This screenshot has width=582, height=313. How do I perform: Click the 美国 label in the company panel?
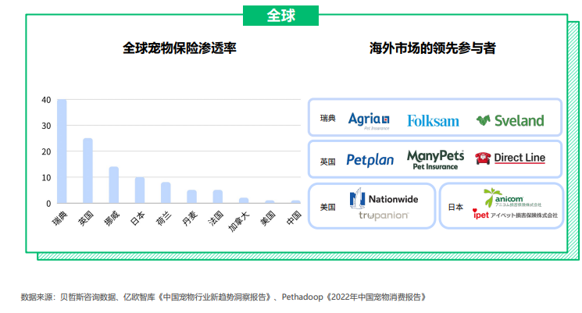328,207
